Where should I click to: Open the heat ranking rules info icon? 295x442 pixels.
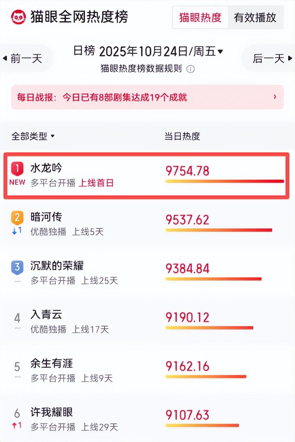point(191,69)
